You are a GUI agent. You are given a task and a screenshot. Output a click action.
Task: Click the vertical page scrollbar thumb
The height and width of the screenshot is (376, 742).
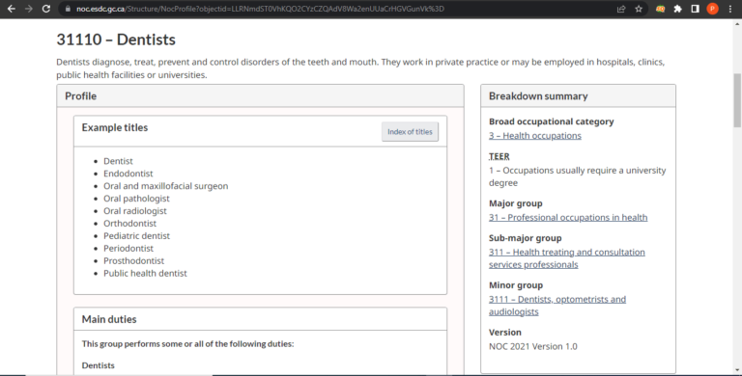[737, 100]
